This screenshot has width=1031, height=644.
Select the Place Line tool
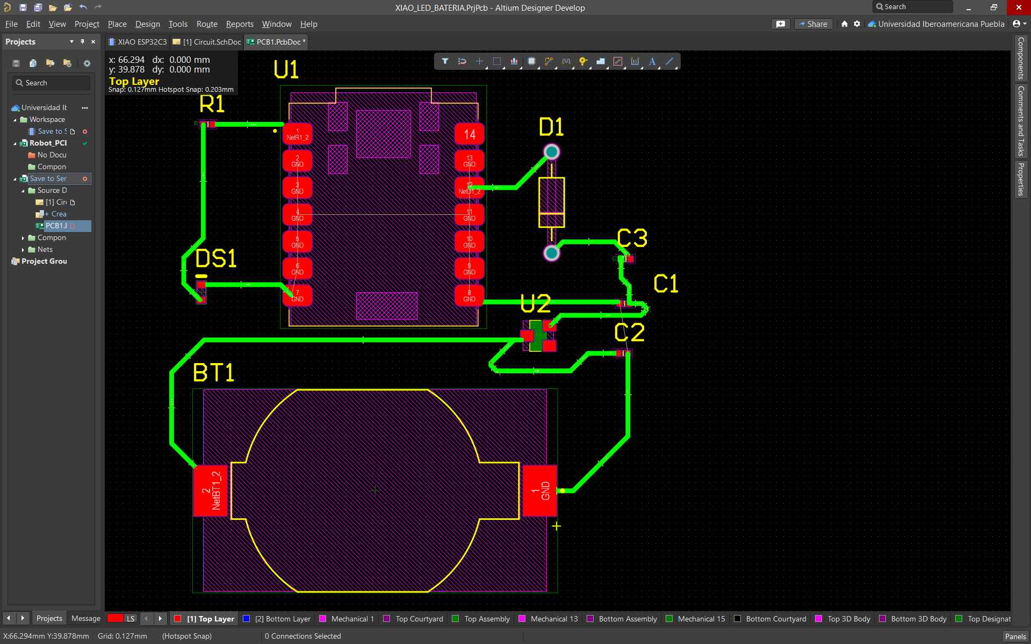point(669,61)
